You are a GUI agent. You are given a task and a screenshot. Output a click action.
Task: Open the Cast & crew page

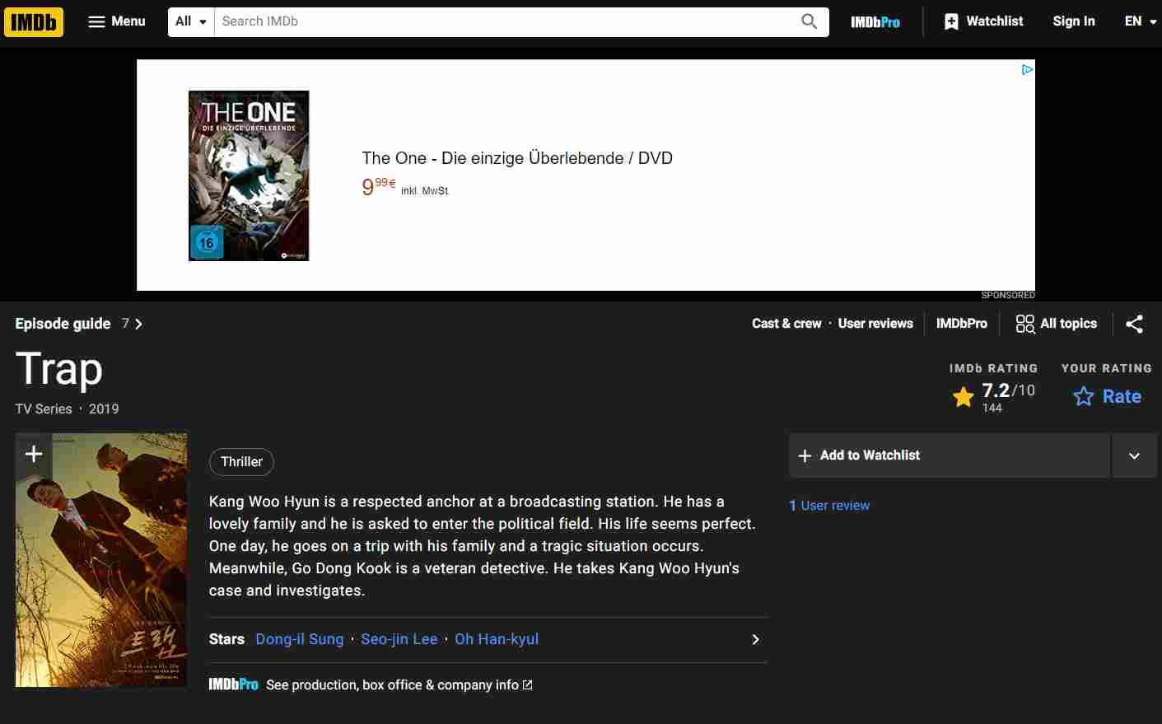(x=786, y=324)
